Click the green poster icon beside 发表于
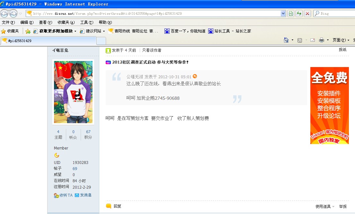The height and width of the screenshot is (214, 355). pyautogui.click(x=108, y=50)
